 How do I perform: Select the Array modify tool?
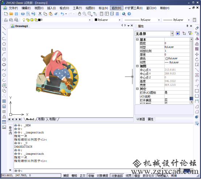[x=197, y=49]
